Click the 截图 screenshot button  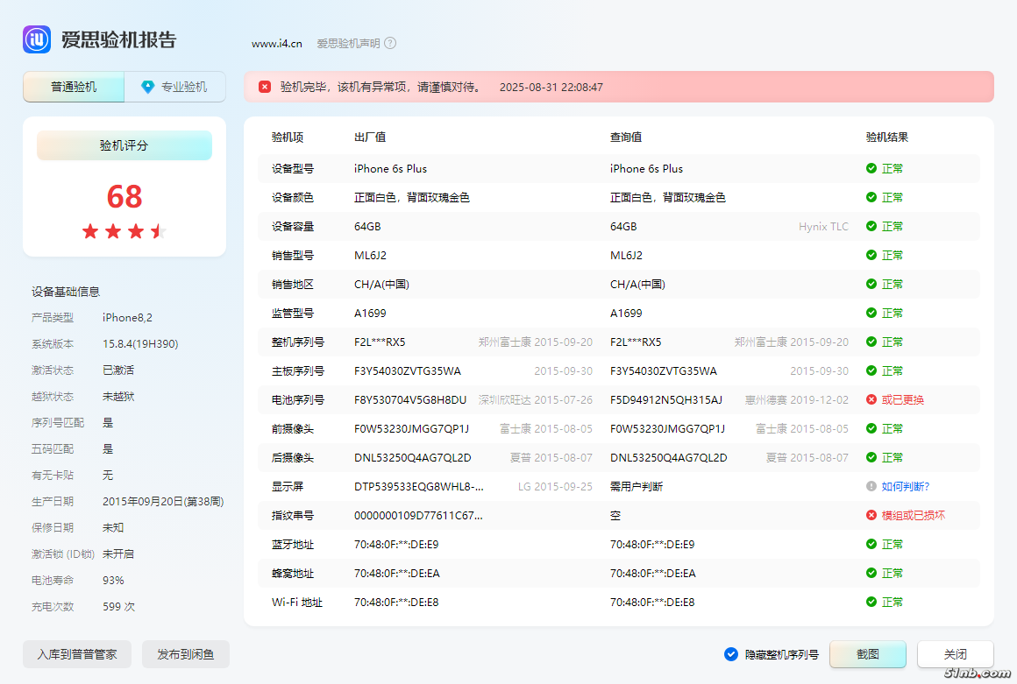point(868,654)
